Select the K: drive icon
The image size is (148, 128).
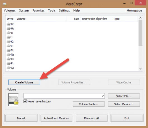[x=9, y=41]
